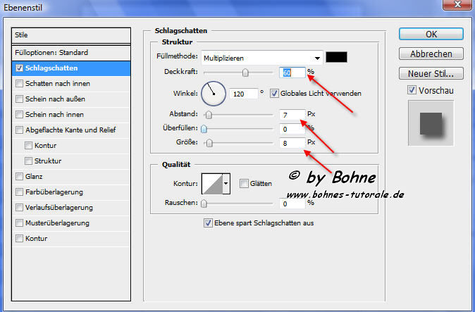Screen dimensions: 475x312
Task: Toggle Globales Licht verwenden checkbox
Action: [274, 93]
